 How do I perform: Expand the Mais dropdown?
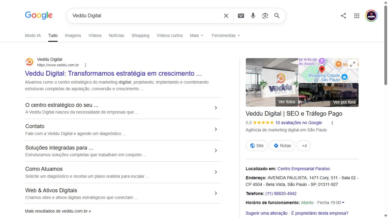tap(196, 36)
